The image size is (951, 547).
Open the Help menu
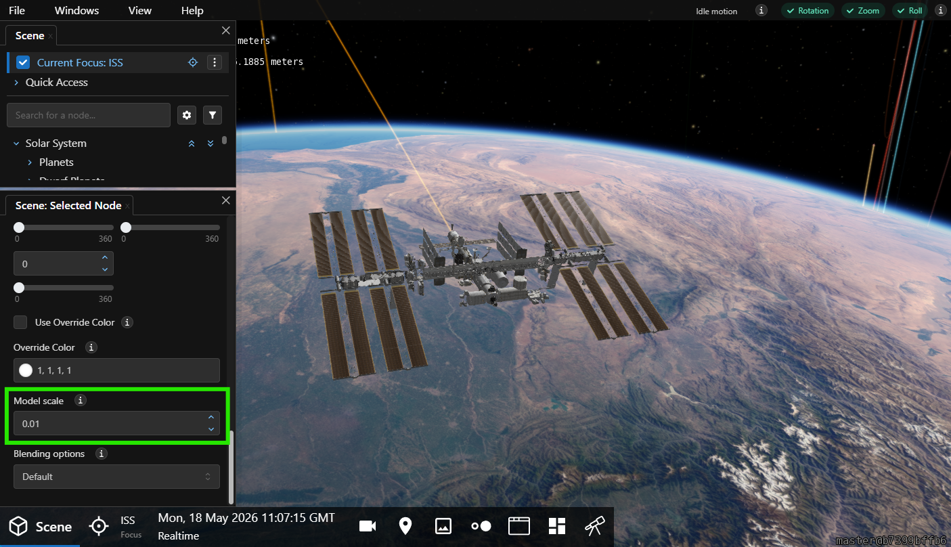192,10
